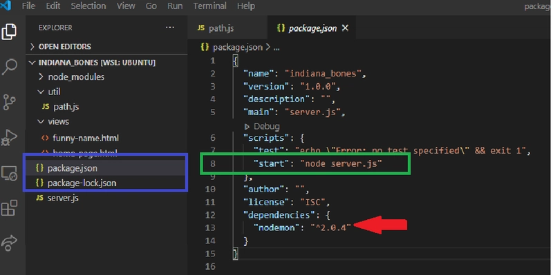Close the package.json tab
Viewport: 553px width, 275px height.
click(345, 28)
